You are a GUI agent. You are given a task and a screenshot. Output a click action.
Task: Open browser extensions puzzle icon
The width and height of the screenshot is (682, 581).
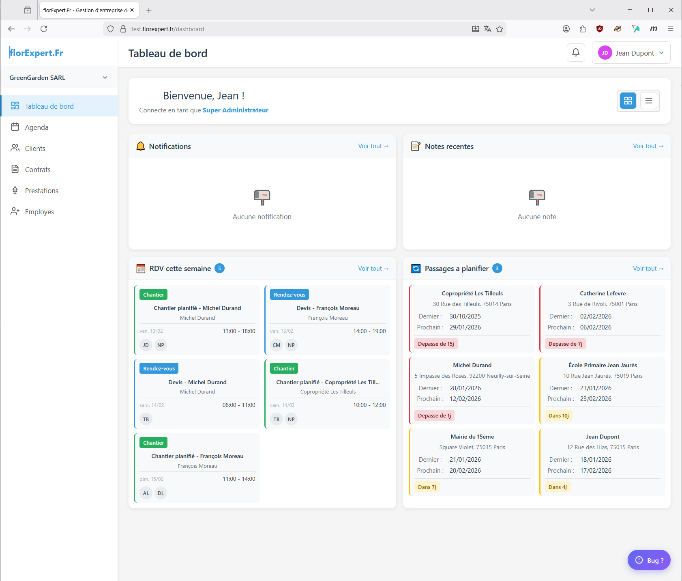(x=583, y=29)
